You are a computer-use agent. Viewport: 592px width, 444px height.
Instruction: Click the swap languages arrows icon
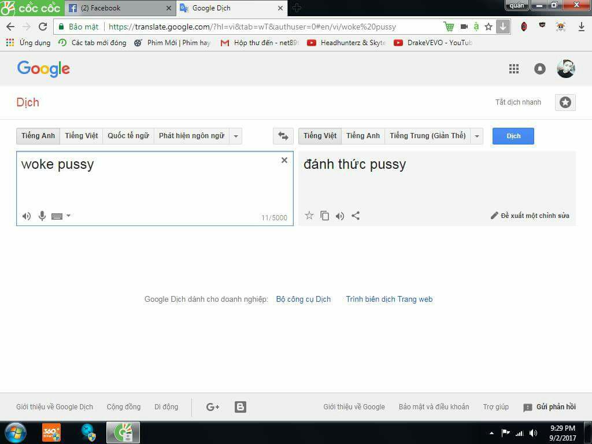pos(283,136)
